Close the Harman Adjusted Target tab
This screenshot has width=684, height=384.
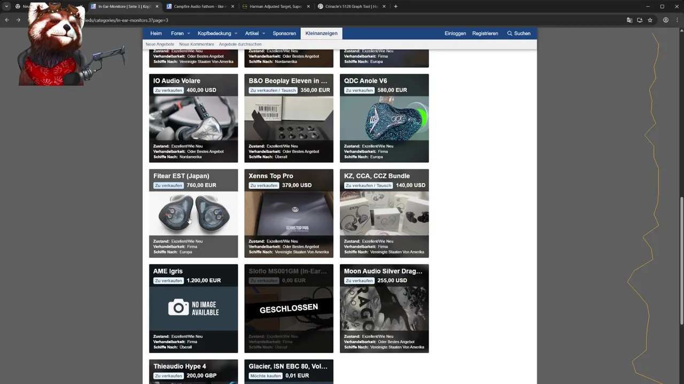point(308,6)
